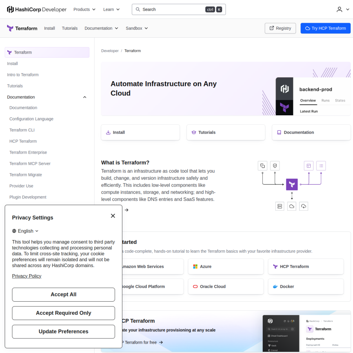Screen dimensions: 353x353
Task: Click the arrow icon under What is Terraform
Action: click(x=127, y=210)
